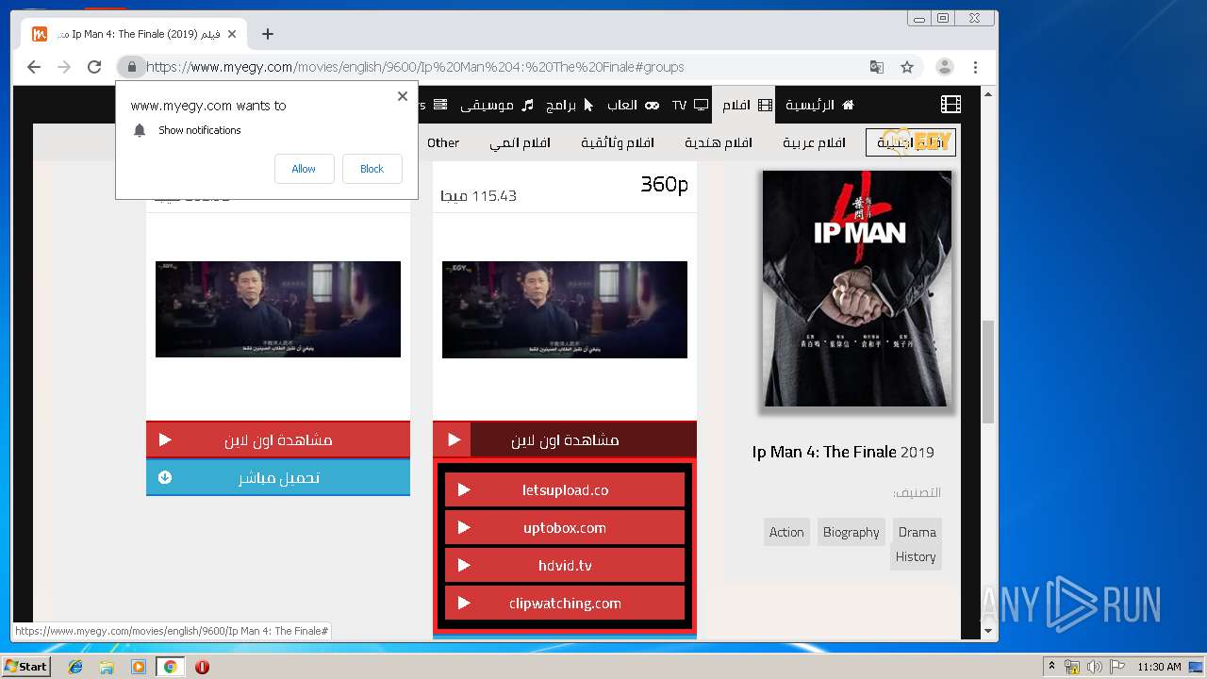Reload the page with the refresh icon
The image size is (1207, 679).
[94, 67]
